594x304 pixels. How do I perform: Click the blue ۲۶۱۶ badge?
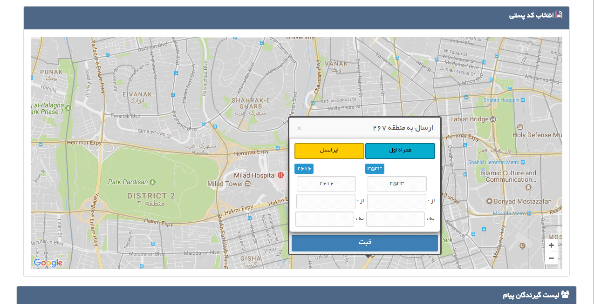tap(304, 169)
